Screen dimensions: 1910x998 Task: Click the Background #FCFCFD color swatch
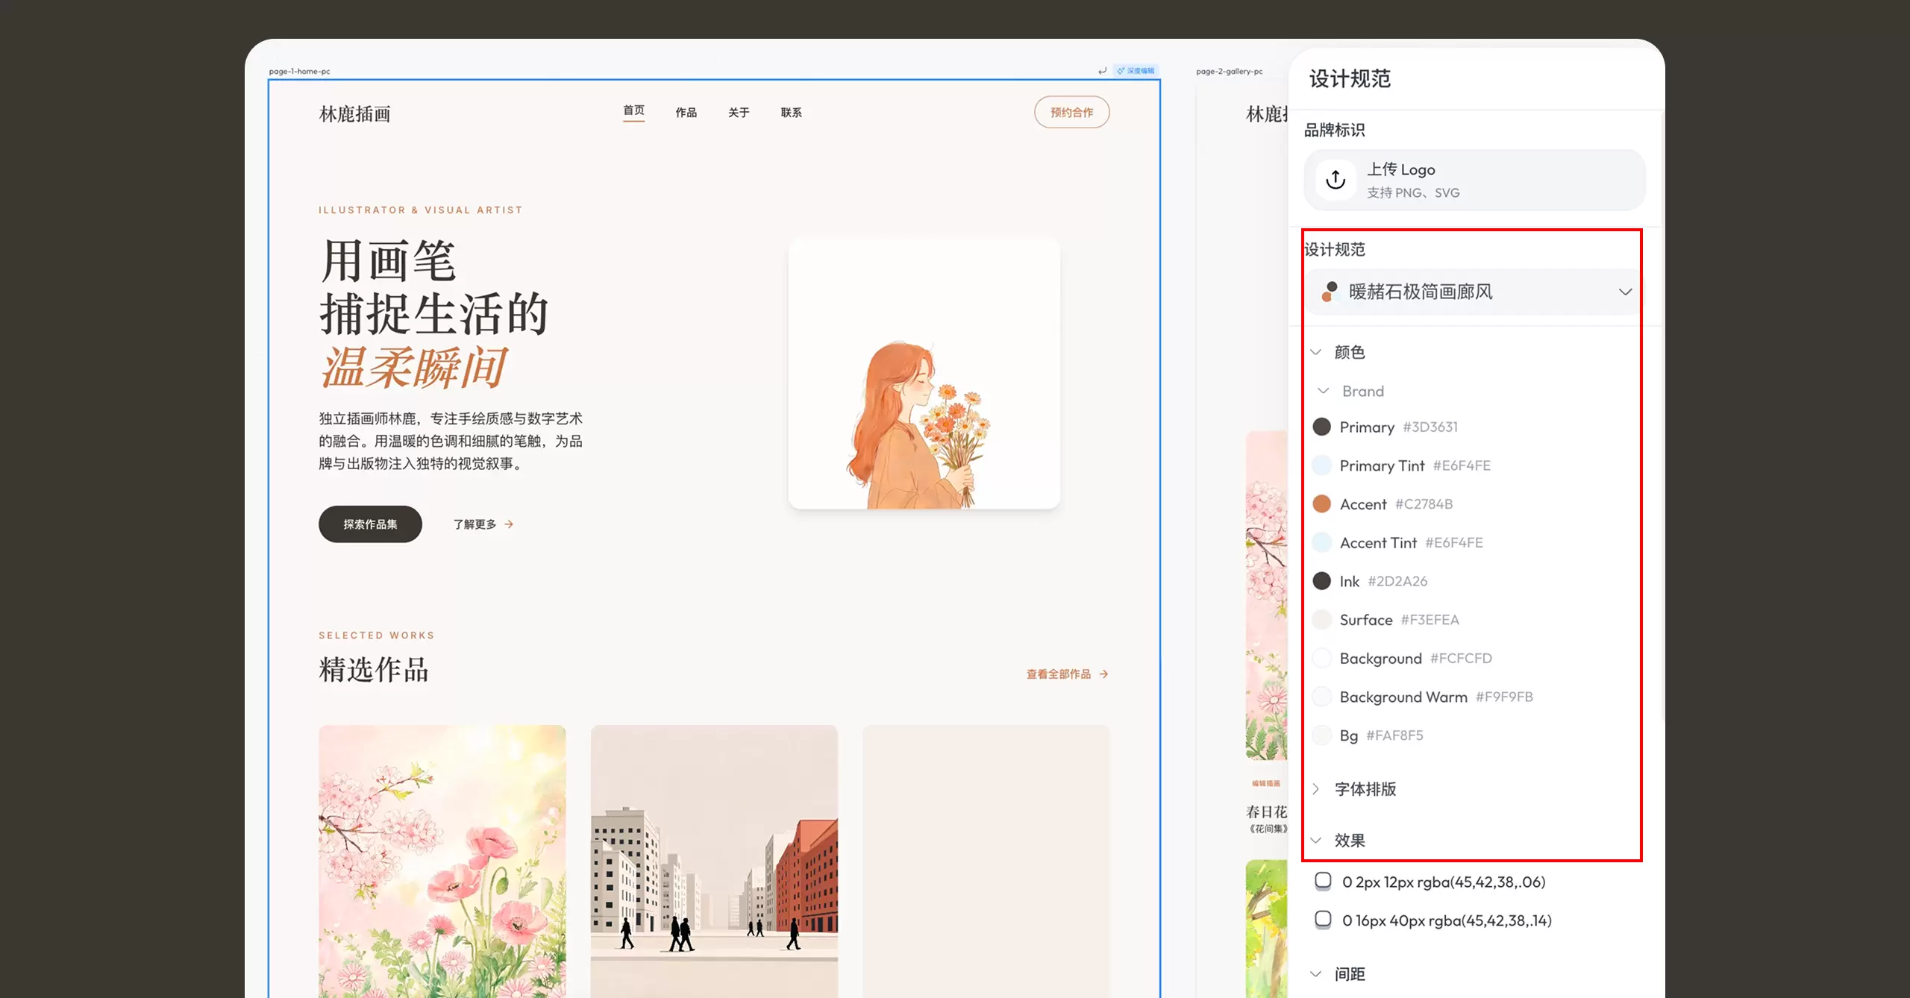pyautogui.click(x=1321, y=659)
